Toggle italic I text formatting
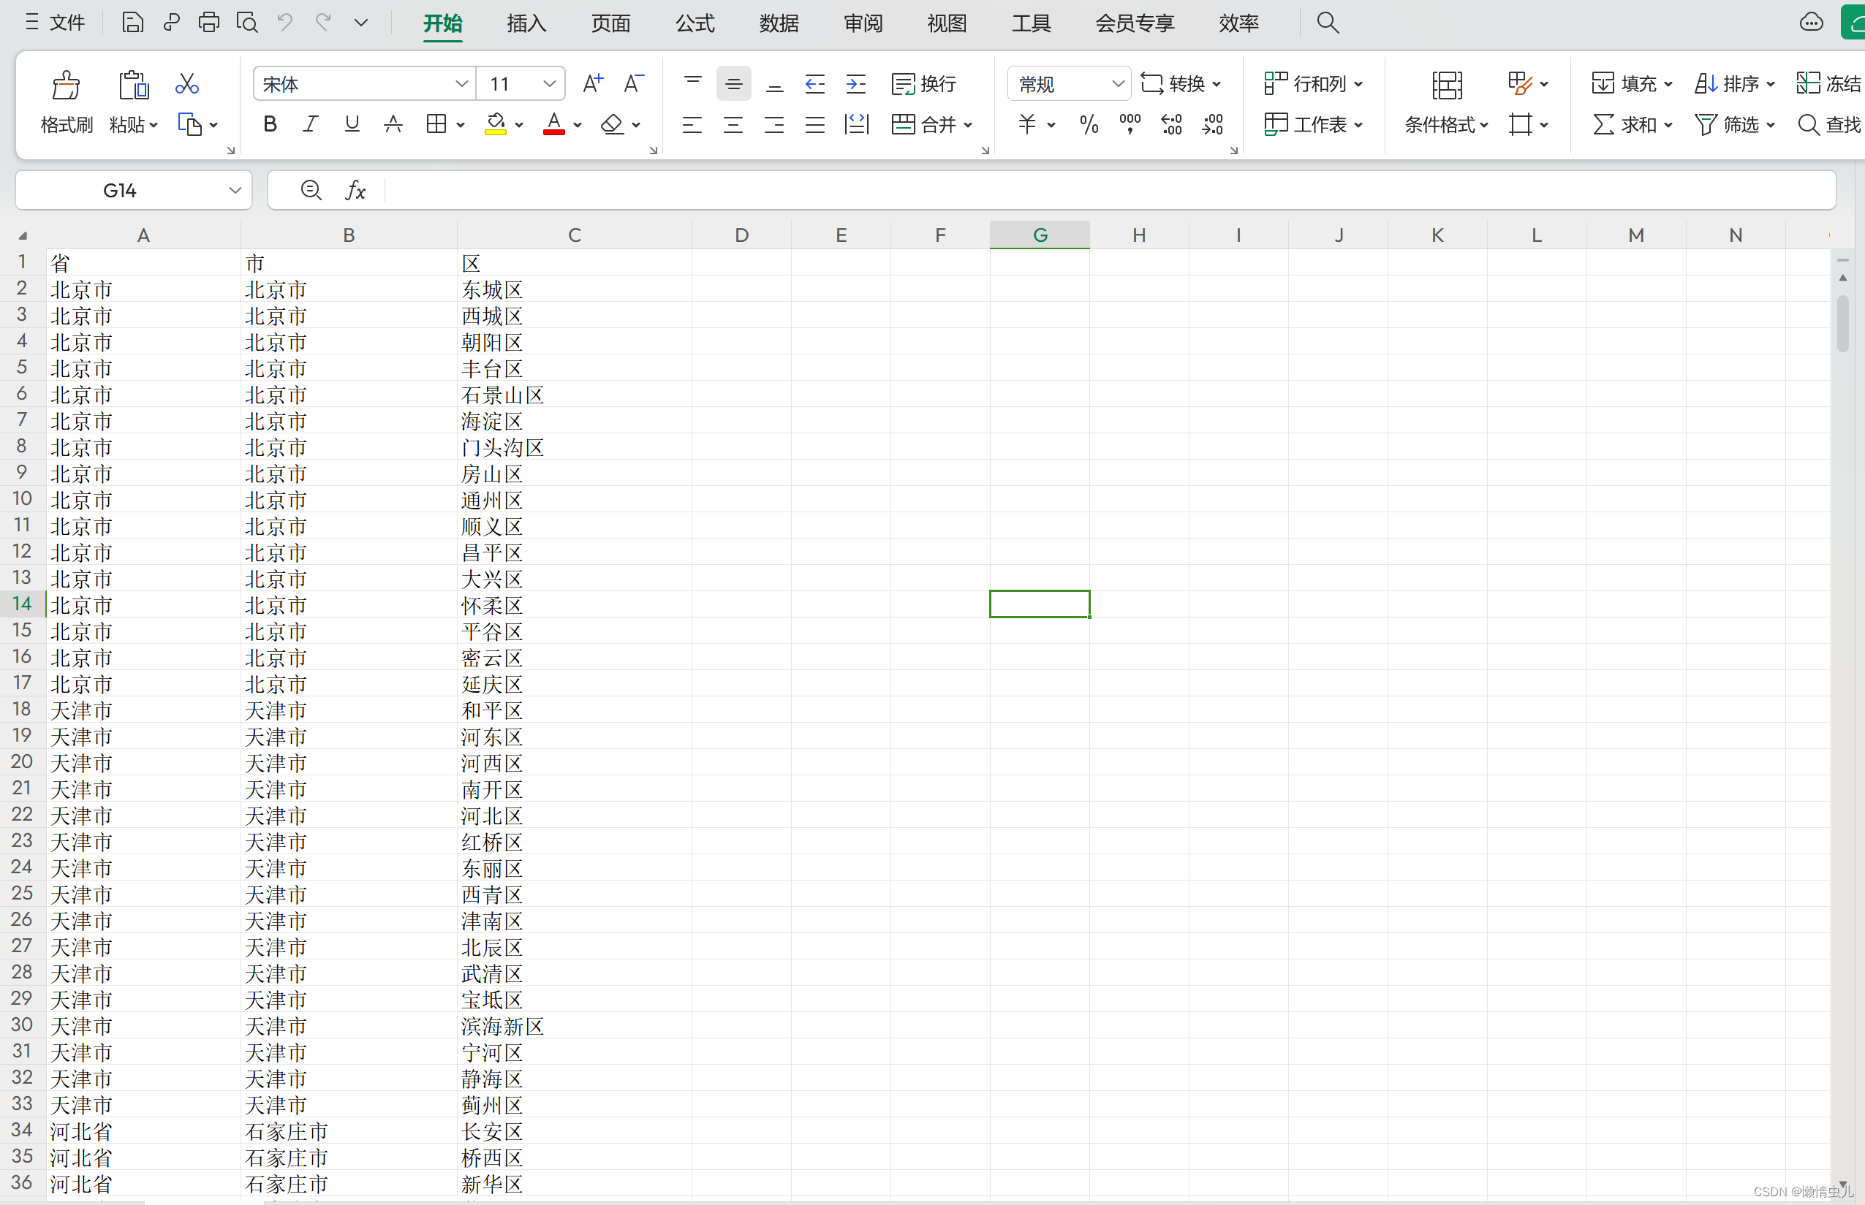Viewport: 1865px width, 1205px height. (x=311, y=125)
